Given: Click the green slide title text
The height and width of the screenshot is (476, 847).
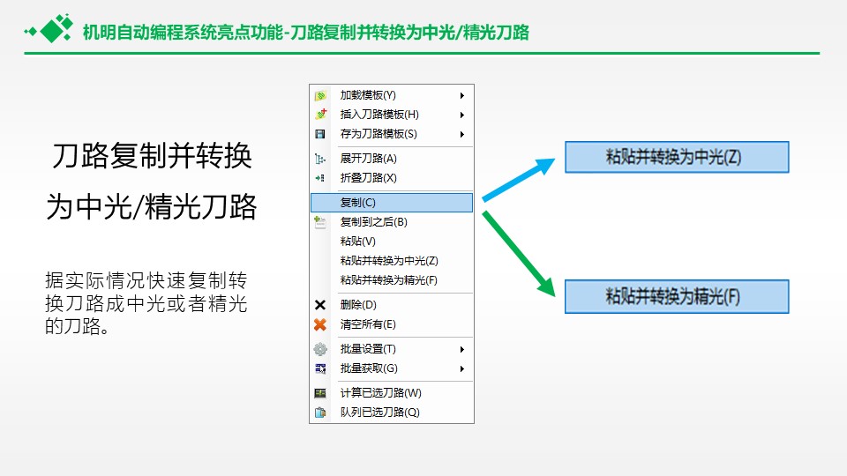Looking at the screenshot, I should pyautogui.click(x=306, y=33).
